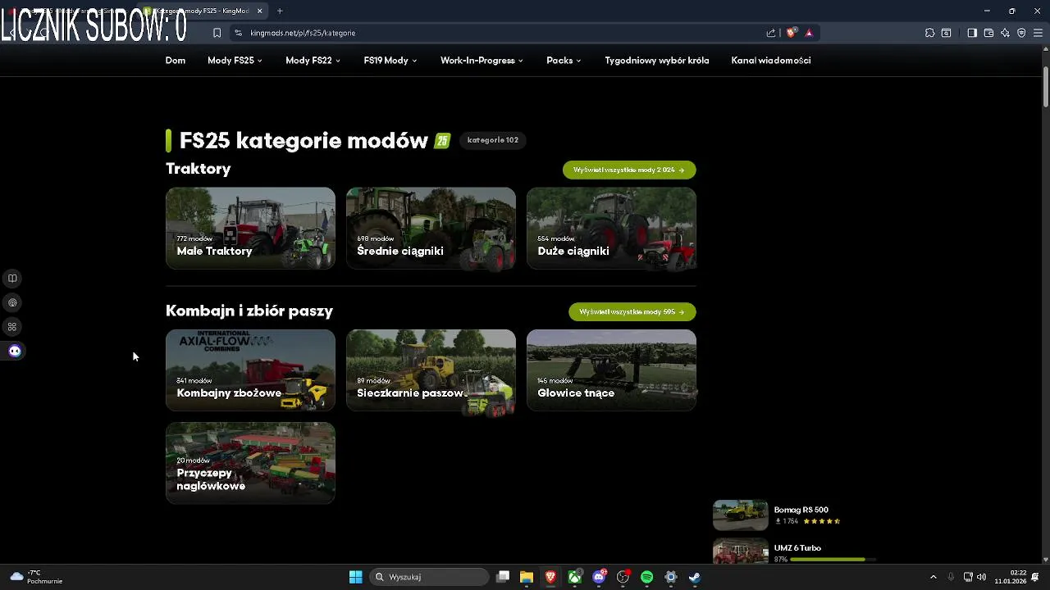Click the Wyszukaj taskbar search box

pos(430,577)
